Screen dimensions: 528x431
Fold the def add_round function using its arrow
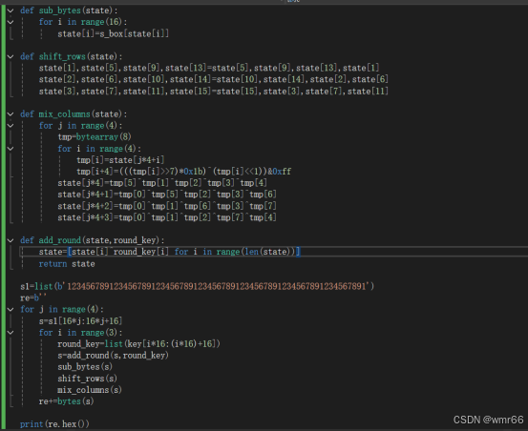11,240
